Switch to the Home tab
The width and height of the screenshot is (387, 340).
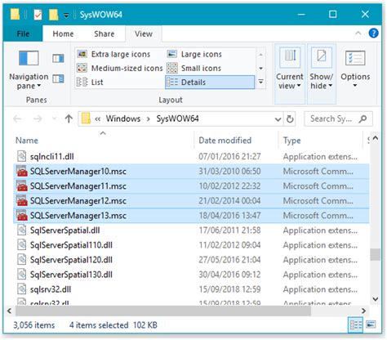point(63,34)
